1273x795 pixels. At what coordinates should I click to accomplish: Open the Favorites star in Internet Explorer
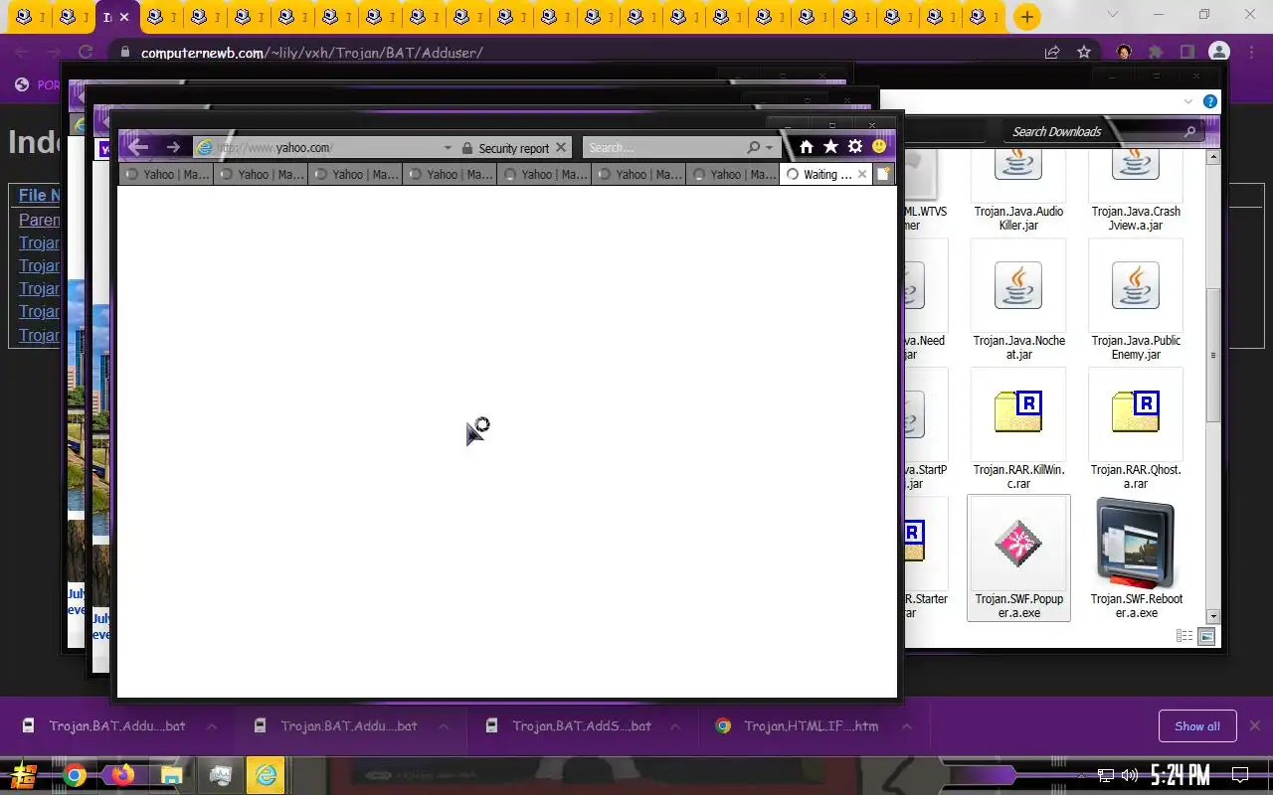(x=830, y=147)
